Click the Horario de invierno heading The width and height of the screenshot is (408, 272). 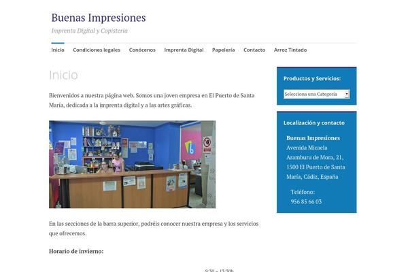click(x=76, y=251)
